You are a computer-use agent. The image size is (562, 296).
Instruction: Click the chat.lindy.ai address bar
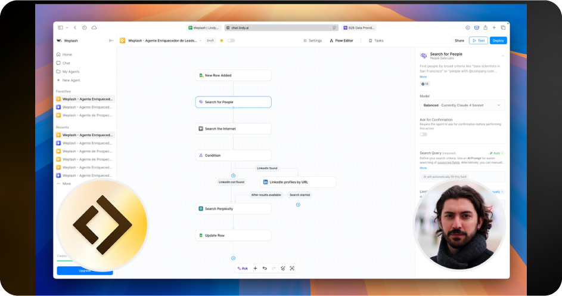(x=281, y=27)
